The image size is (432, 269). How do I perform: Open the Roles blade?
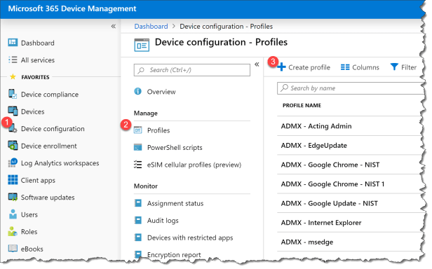29,232
